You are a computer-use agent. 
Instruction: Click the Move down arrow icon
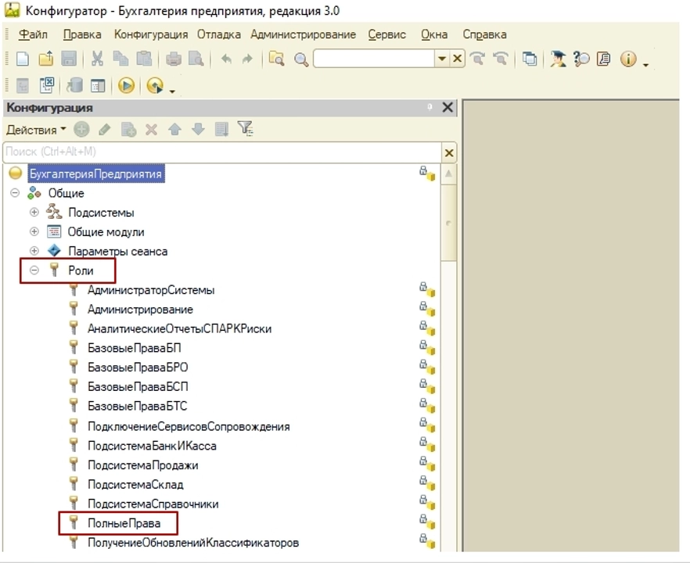tap(199, 129)
